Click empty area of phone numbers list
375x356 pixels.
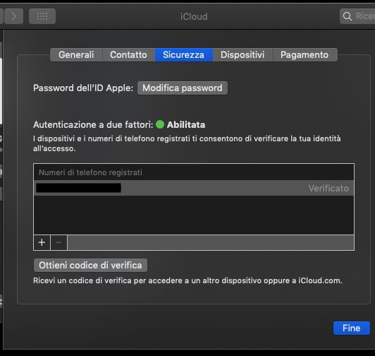[x=194, y=215]
